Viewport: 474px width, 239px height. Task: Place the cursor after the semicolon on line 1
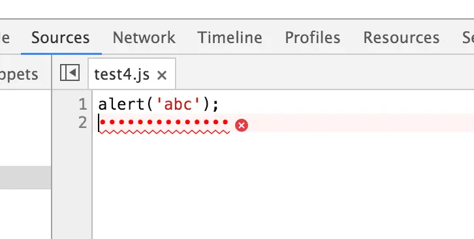click(x=219, y=104)
